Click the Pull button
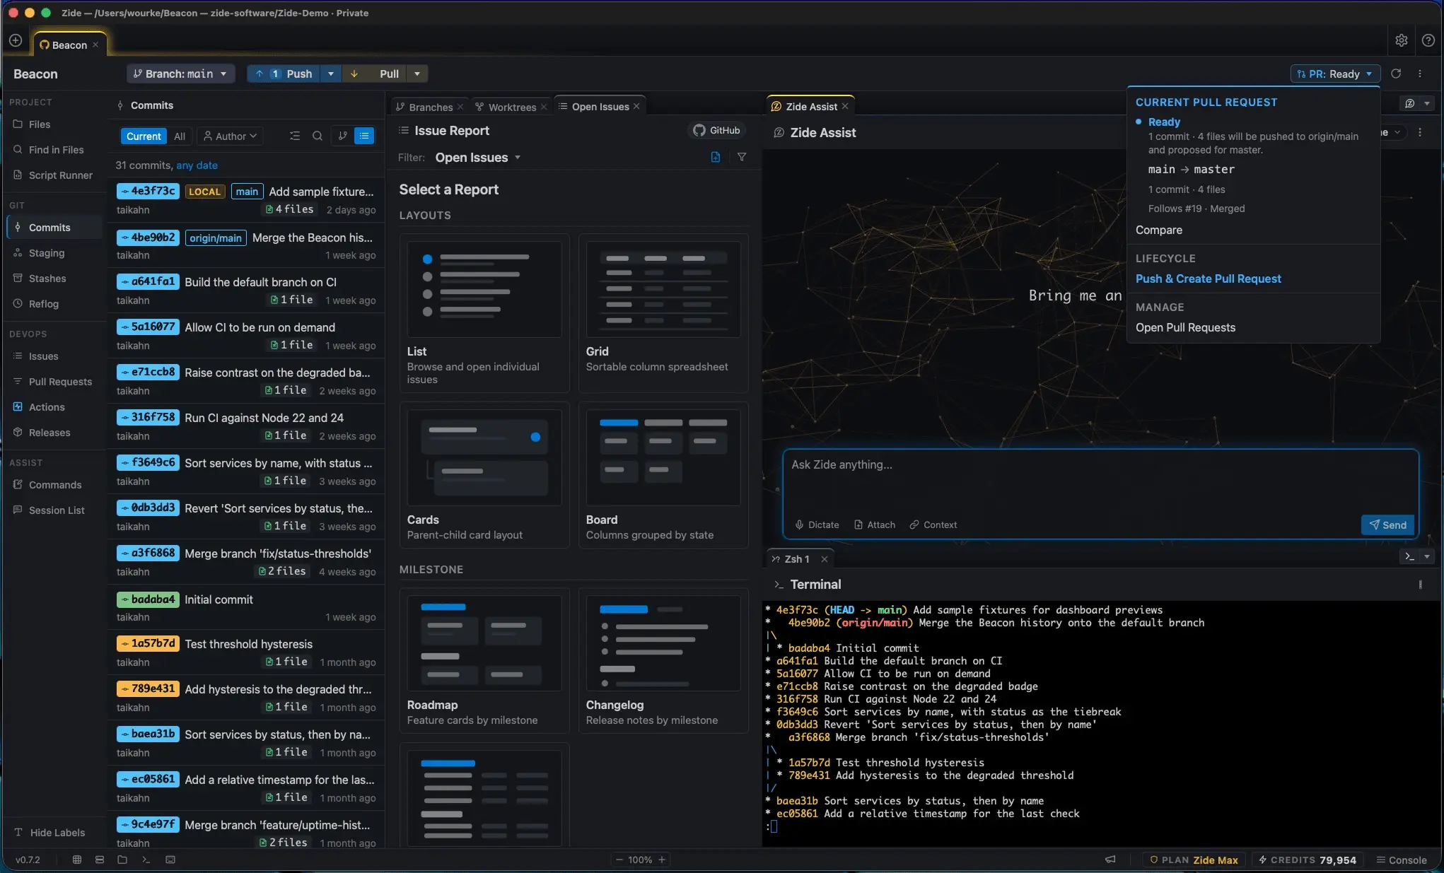The height and width of the screenshot is (873, 1444). click(x=375, y=74)
